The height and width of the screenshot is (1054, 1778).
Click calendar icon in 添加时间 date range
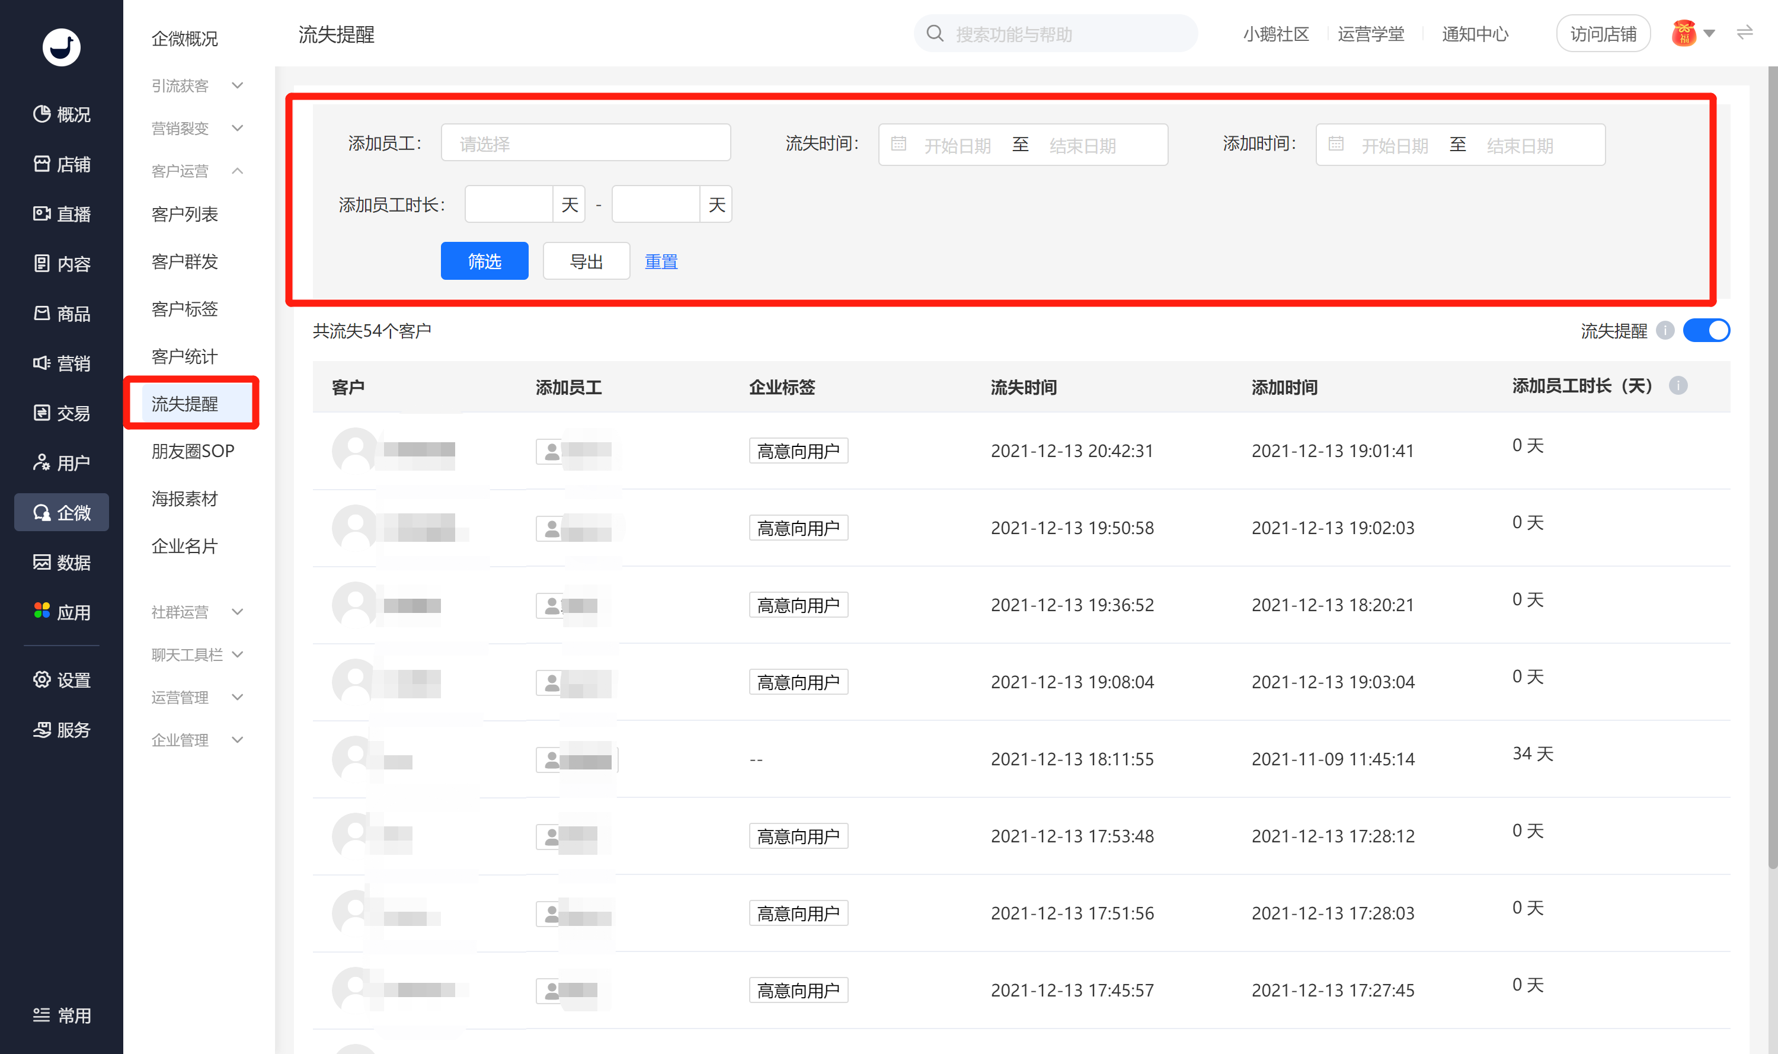pyautogui.click(x=1336, y=144)
